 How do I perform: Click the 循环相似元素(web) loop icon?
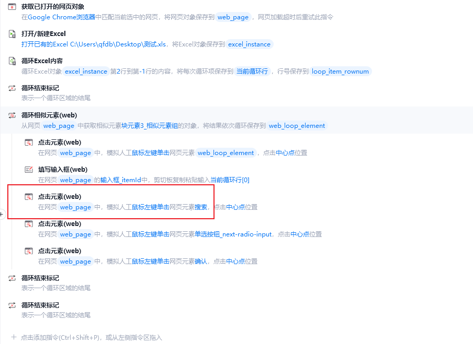pyautogui.click(x=12, y=115)
